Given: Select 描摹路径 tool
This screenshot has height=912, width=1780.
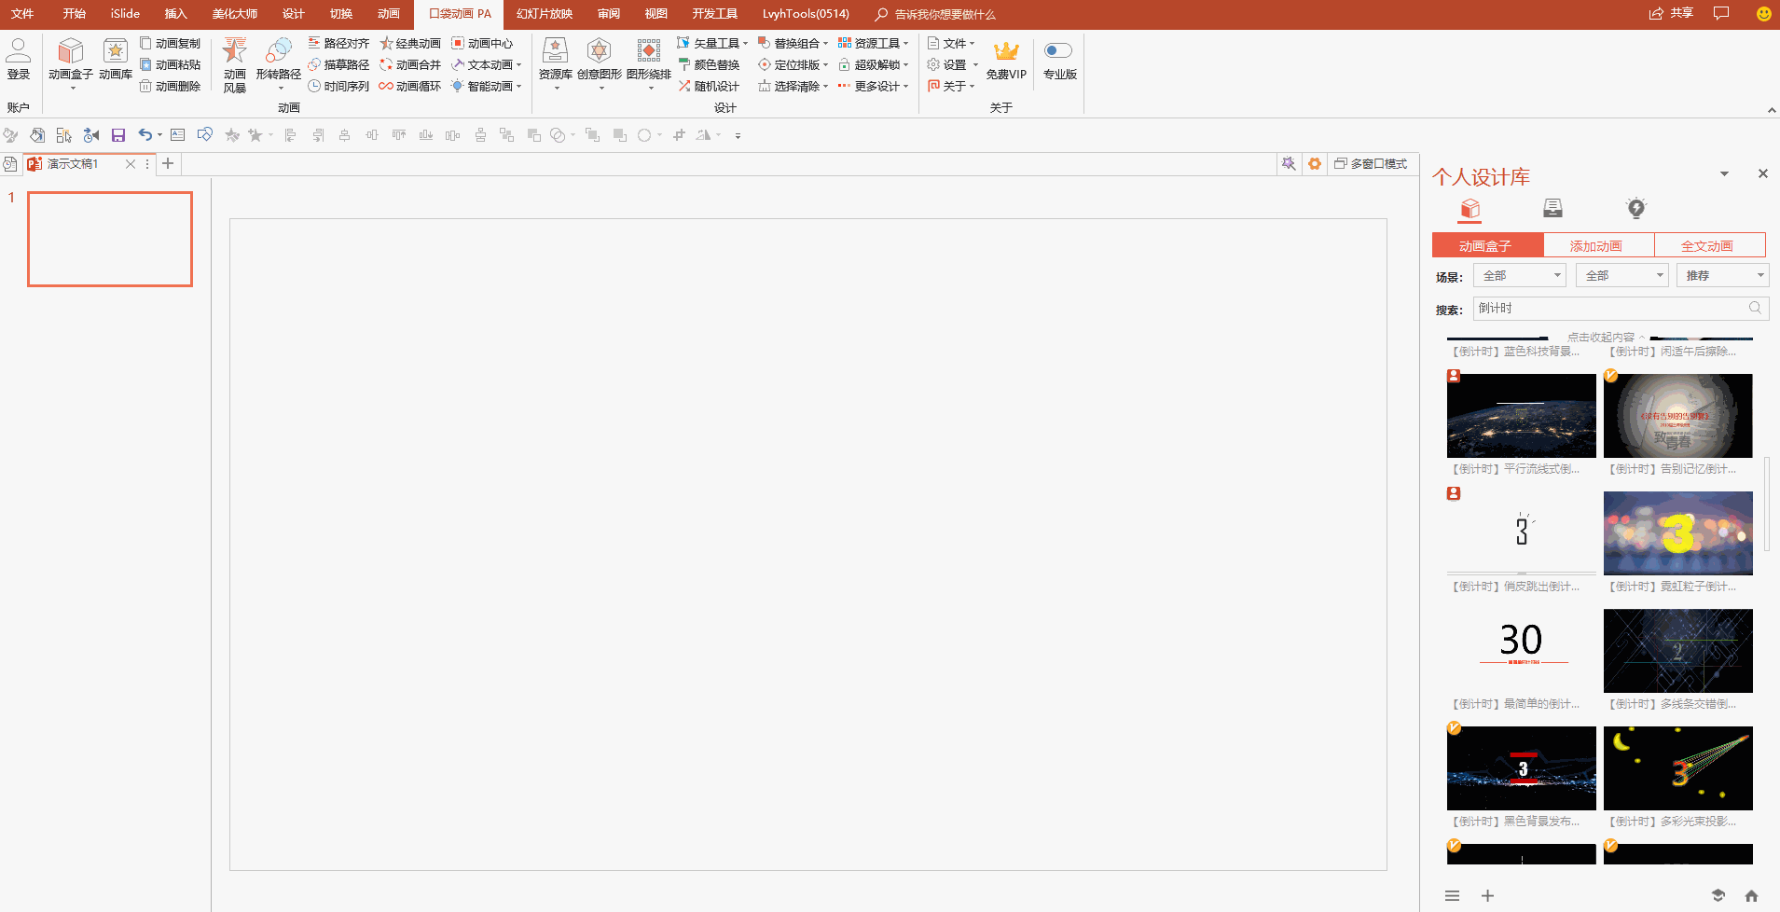Looking at the screenshot, I should pos(338,64).
